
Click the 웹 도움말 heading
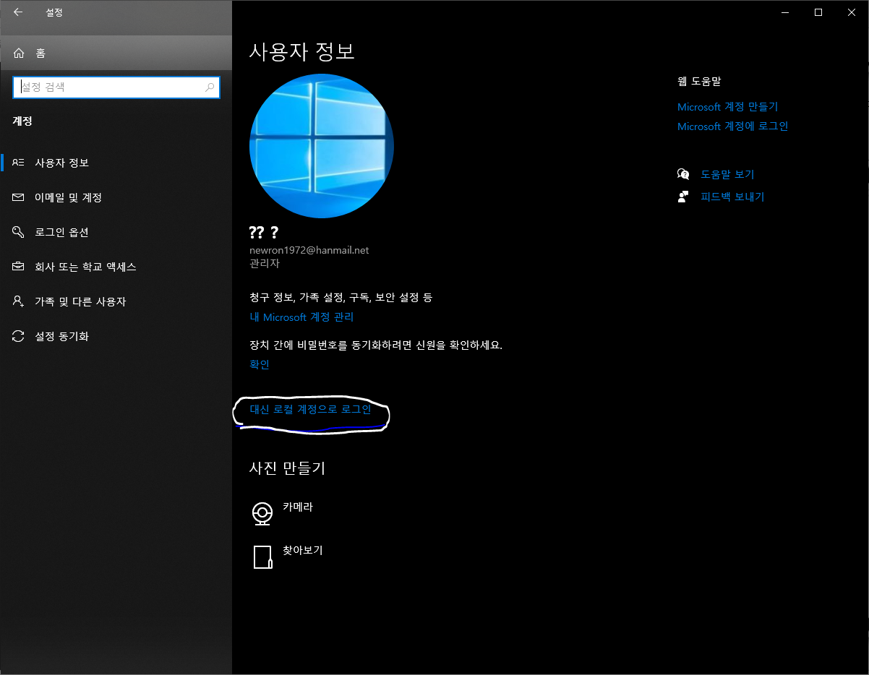(699, 82)
